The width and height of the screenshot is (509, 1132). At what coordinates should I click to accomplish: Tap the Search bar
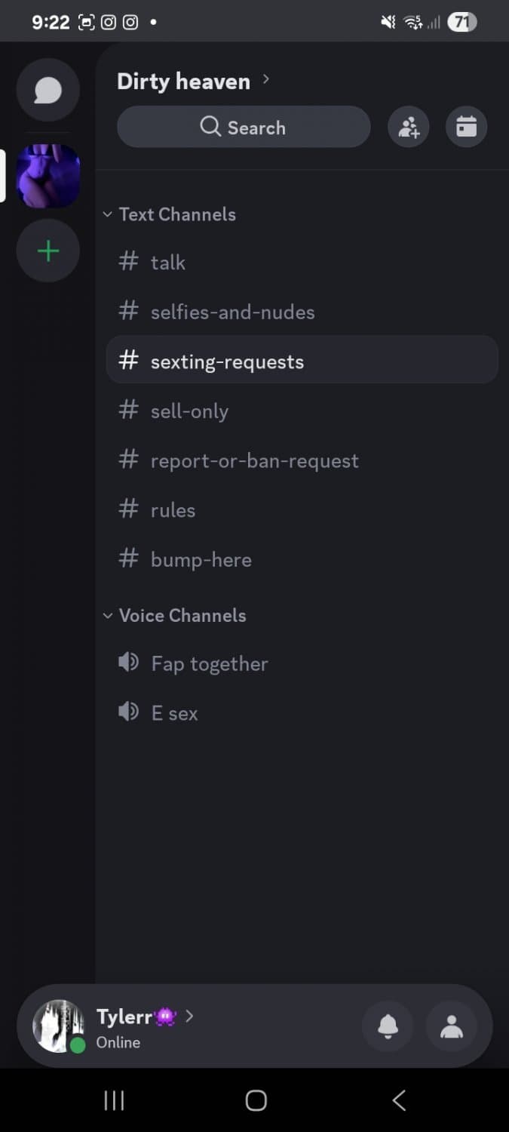pos(243,127)
